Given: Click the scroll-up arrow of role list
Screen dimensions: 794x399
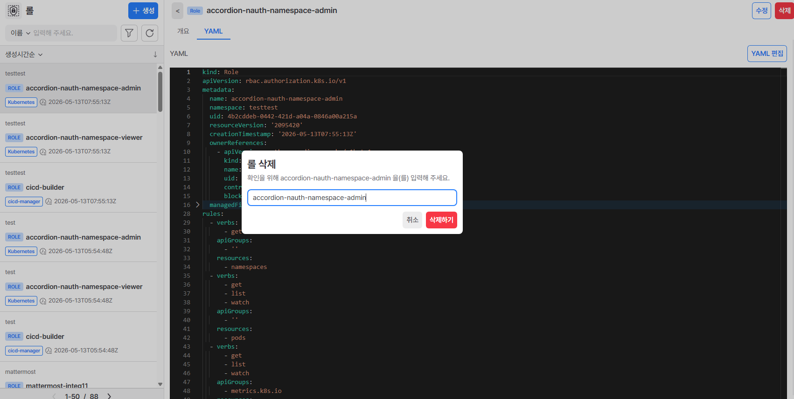Looking at the screenshot, I should [x=160, y=68].
